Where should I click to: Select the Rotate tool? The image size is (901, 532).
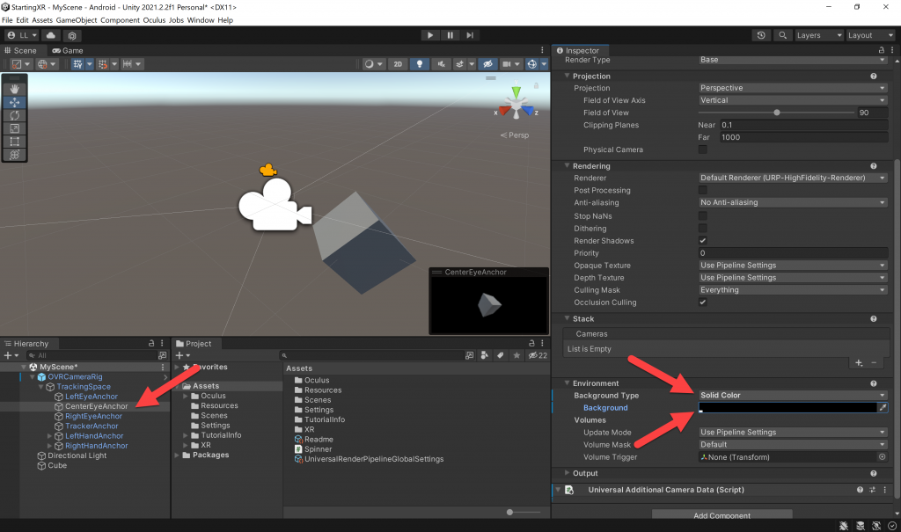point(14,115)
